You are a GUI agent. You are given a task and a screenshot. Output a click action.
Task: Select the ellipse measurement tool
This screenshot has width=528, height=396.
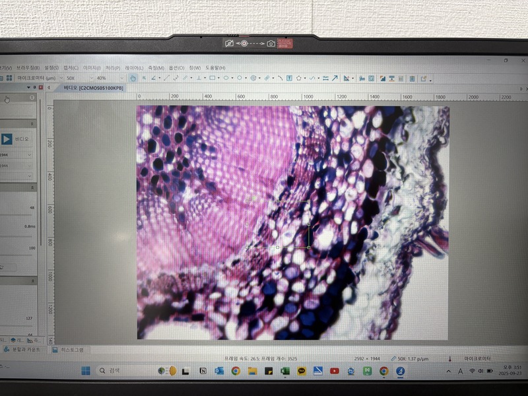226,78
